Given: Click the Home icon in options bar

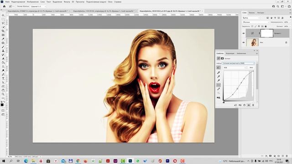Looking at the screenshot, I should [x=4, y=6].
